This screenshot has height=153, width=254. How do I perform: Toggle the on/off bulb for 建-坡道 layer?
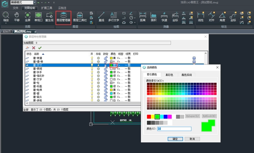click(92, 58)
